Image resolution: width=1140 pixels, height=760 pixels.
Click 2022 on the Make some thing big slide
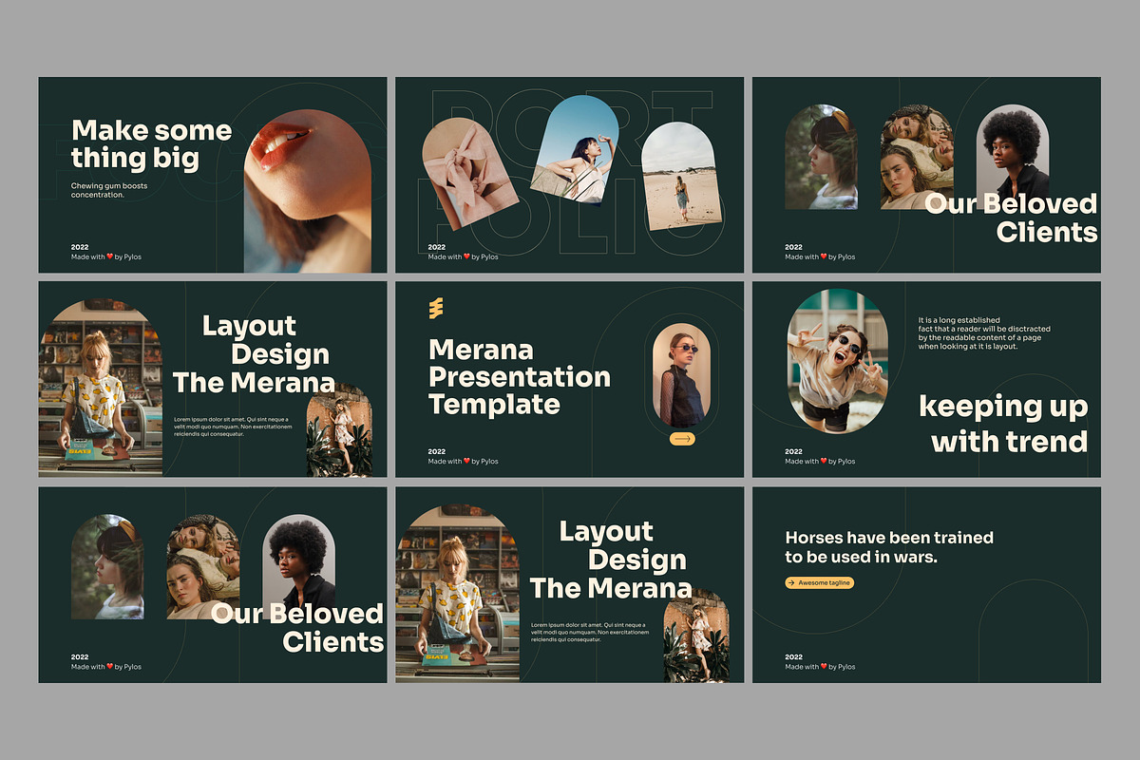[80, 247]
